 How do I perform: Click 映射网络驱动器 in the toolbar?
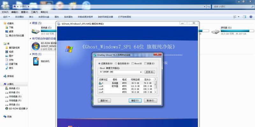click(106, 17)
